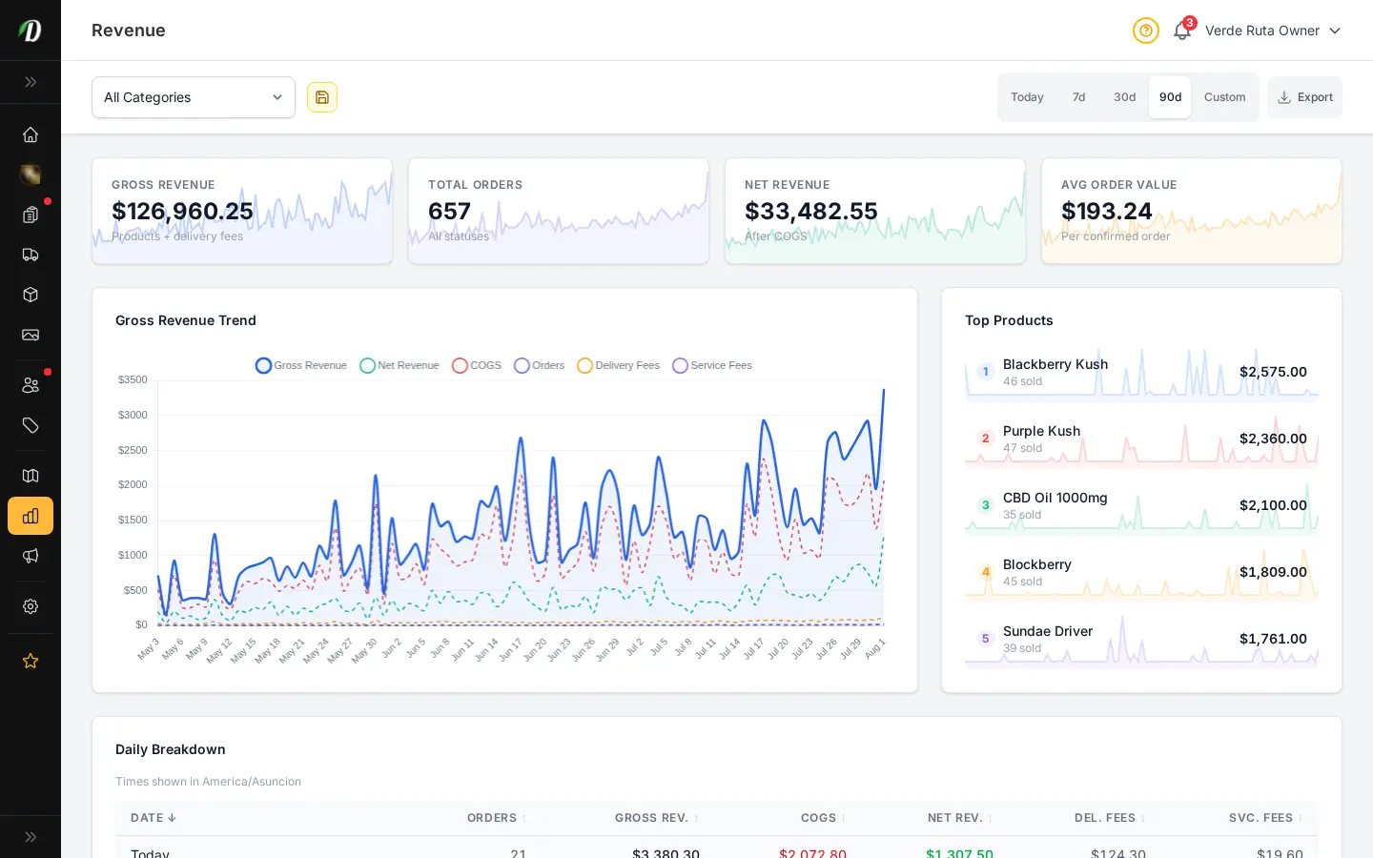Sort table by the DATE column
The height and width of the screenshot is (858, 1373).
(154, 818)
